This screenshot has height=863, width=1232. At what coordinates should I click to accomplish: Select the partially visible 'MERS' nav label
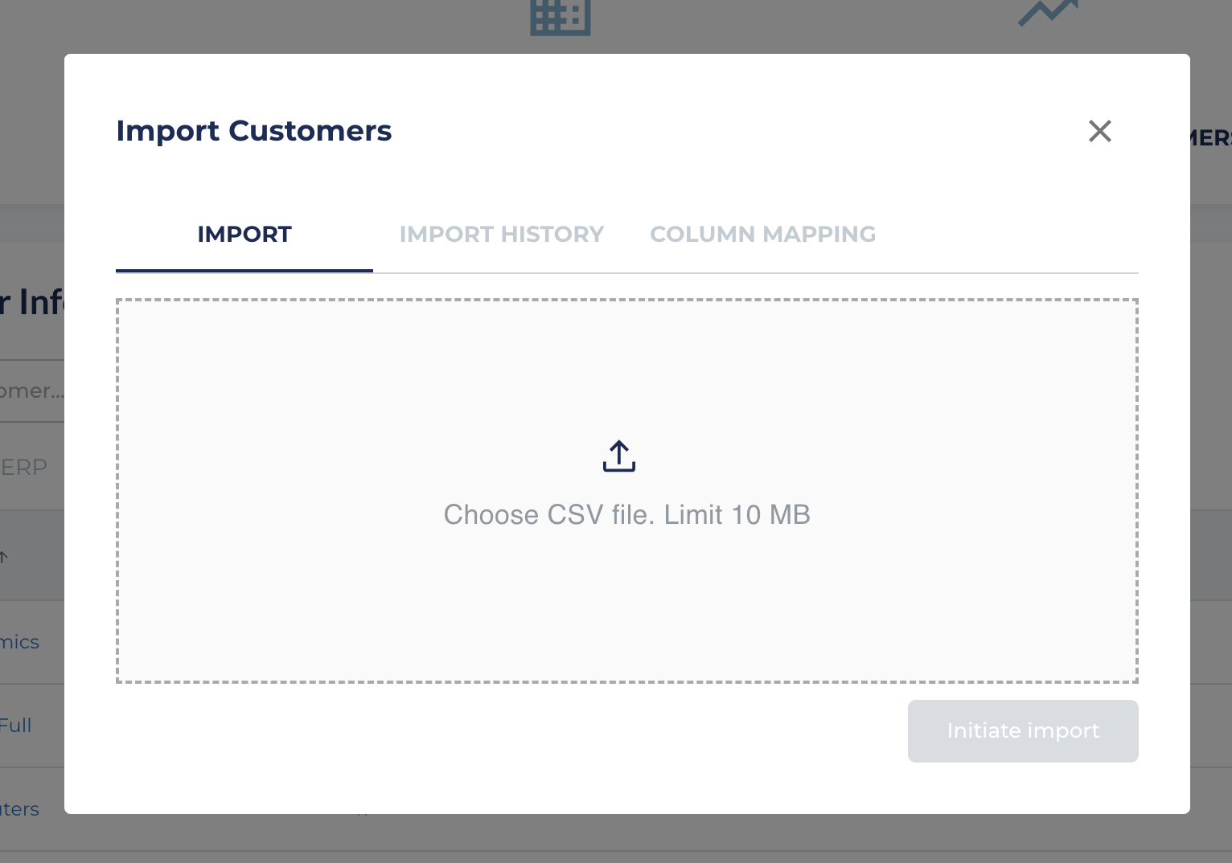pos(1211,138)
